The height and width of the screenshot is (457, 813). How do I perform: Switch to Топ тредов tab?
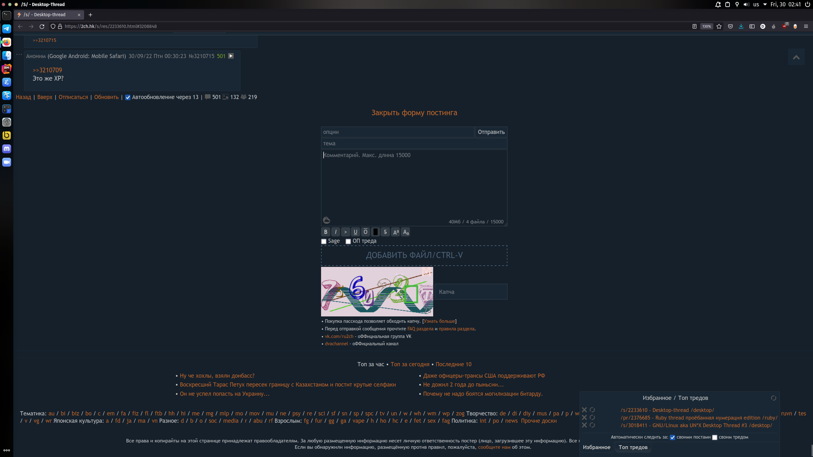(x=633, y=447)
